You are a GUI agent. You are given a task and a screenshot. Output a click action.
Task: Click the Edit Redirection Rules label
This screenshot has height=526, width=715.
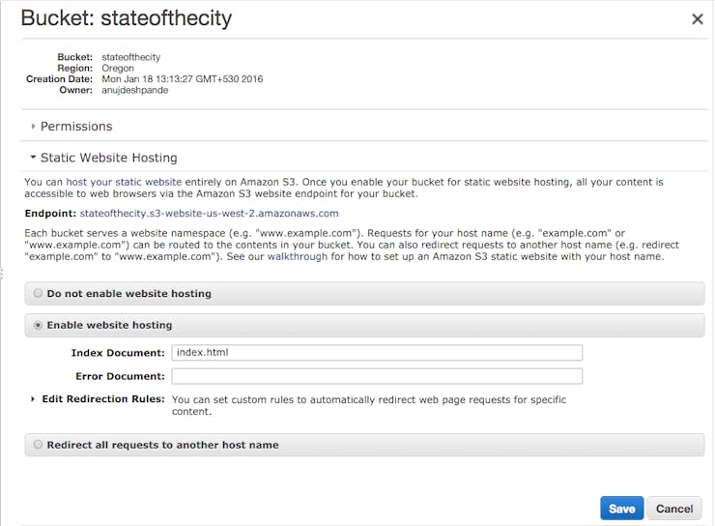coord(103,399)
